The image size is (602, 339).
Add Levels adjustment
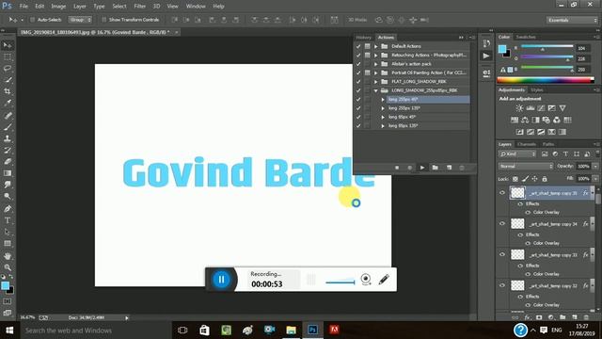(x=531, y=108)
